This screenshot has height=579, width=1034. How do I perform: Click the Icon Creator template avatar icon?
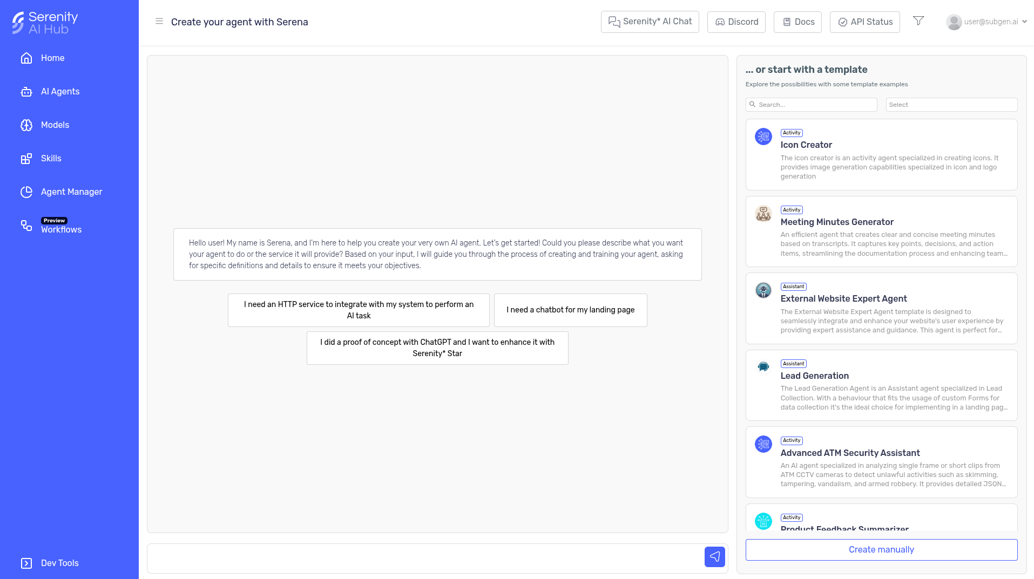(x=763, y=137)
